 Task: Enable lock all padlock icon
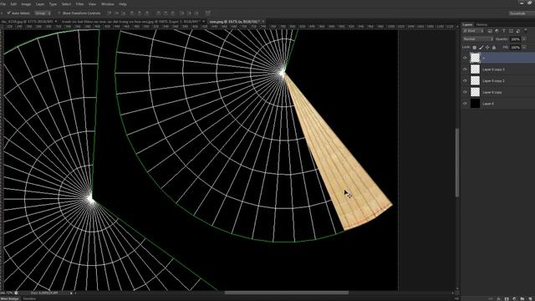click(494, 48)
